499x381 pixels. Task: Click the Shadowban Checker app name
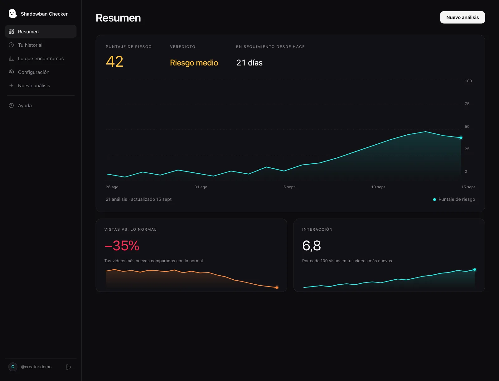pos(44,14)
